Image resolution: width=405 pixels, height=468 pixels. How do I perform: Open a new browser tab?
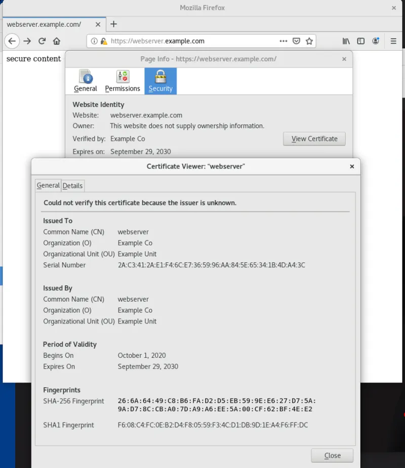tap(113, 23)
